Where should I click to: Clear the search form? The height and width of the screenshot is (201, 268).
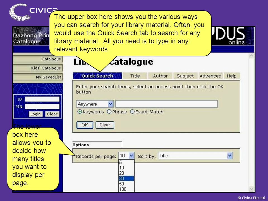(x=105, y=125)
